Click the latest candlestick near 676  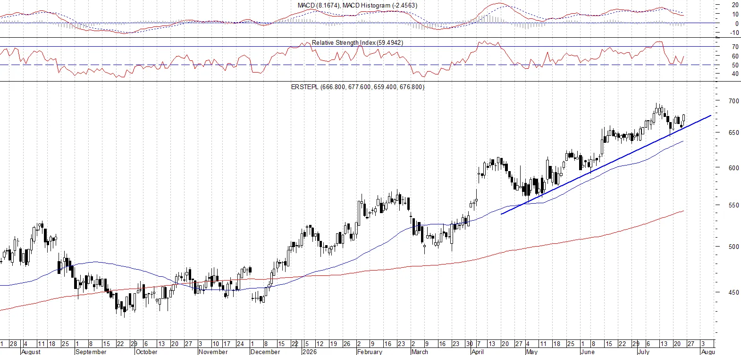coord(683,119)
